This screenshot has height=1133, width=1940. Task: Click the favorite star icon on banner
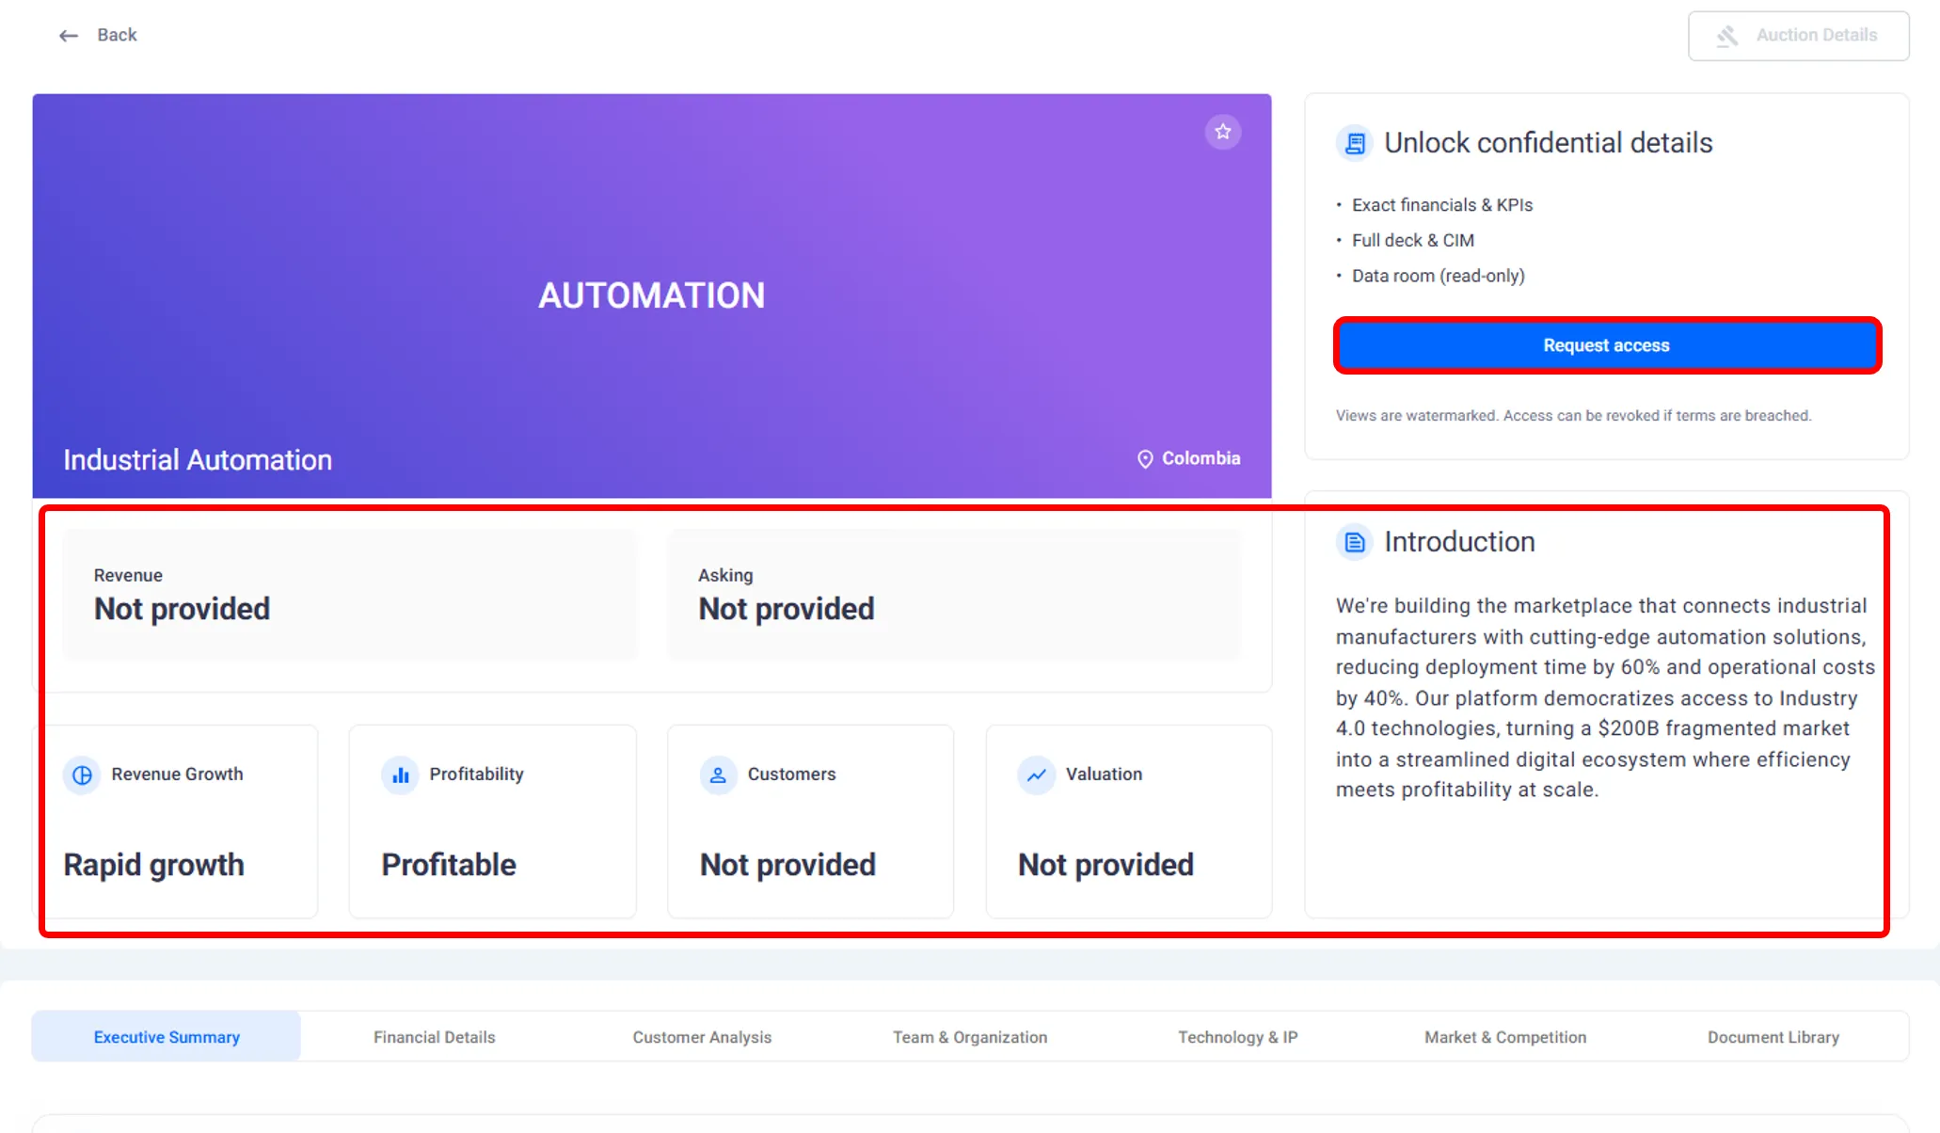[x=1222, y=132]
